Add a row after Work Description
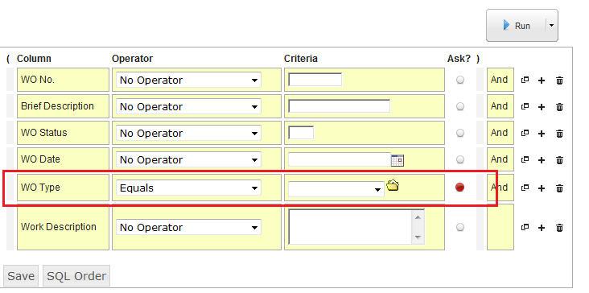This screenshot has width=589, height=293. [542, 228]
